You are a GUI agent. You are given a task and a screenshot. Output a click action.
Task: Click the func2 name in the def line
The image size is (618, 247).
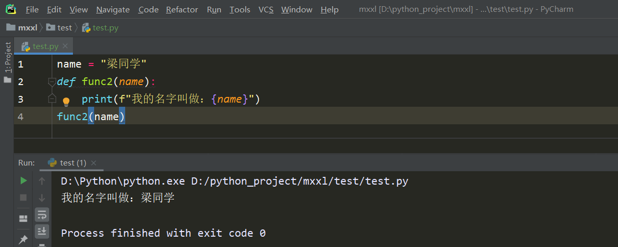(97, 81)
